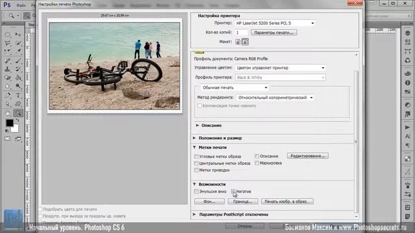415x233 pixels.
Task: Open the Принтер dropdown list
Action: [275, 23]
